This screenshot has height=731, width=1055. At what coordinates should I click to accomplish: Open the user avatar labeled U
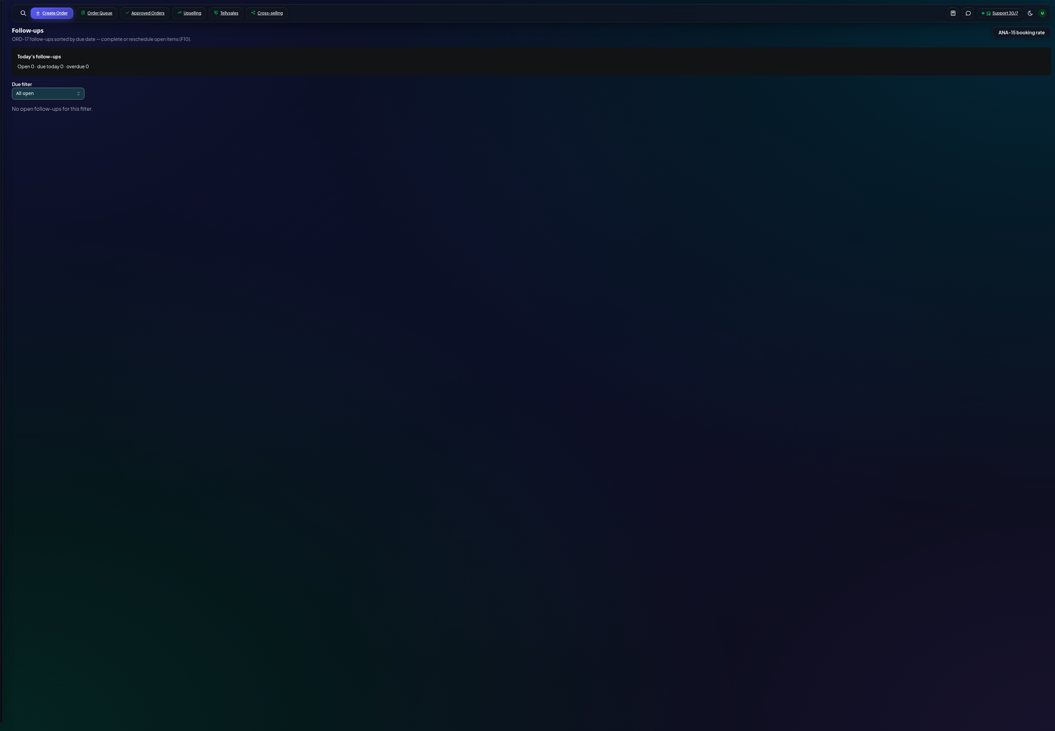pyautogui.click(x=1042, y=13)
